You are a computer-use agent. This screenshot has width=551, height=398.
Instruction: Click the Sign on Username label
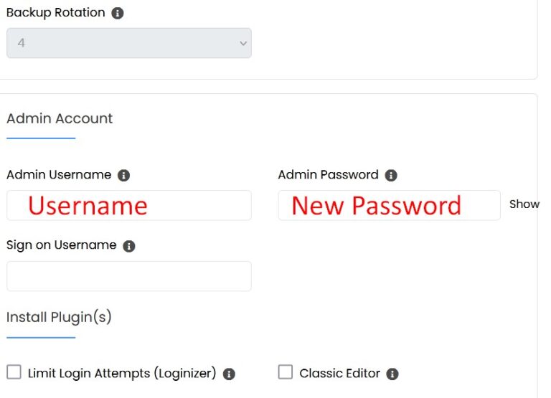[61, 245]
